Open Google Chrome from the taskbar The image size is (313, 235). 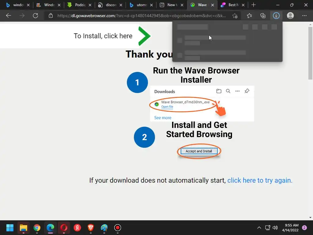37,228
